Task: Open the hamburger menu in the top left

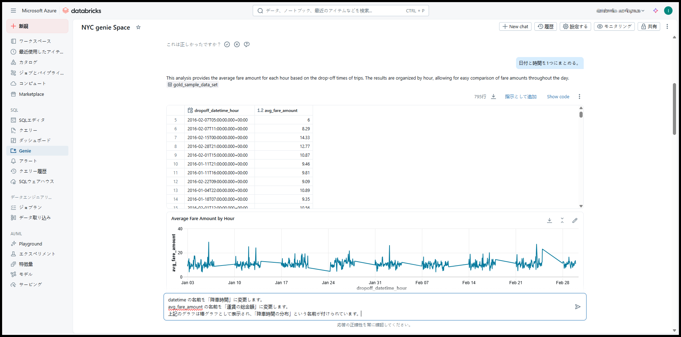Action: click(13, 11)
